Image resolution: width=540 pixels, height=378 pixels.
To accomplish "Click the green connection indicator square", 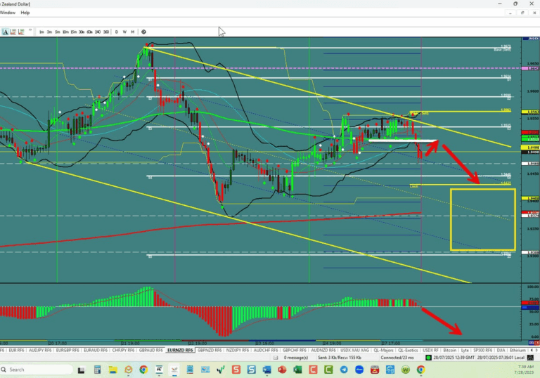I will (x=428, y=358).
